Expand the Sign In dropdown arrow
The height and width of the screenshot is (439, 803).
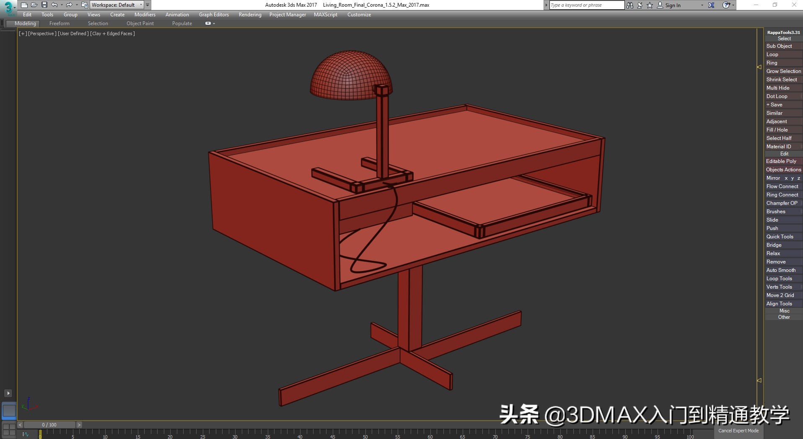coord(702,5)
